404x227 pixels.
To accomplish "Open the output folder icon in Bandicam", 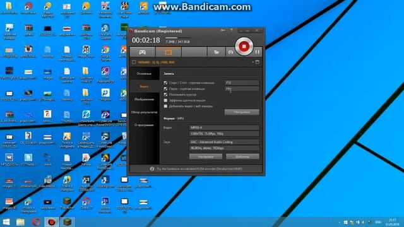I will pyautogui.click(x=217, y=52).
